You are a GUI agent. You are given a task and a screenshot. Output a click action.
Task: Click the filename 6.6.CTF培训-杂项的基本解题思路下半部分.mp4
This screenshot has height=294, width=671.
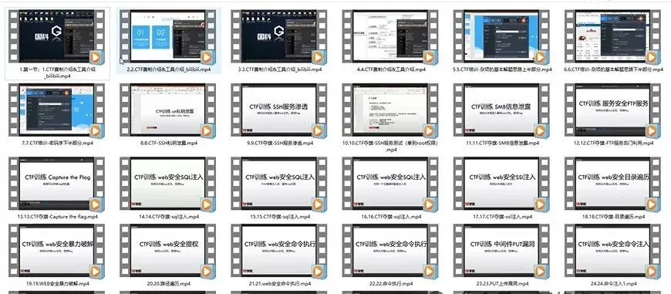613,69
